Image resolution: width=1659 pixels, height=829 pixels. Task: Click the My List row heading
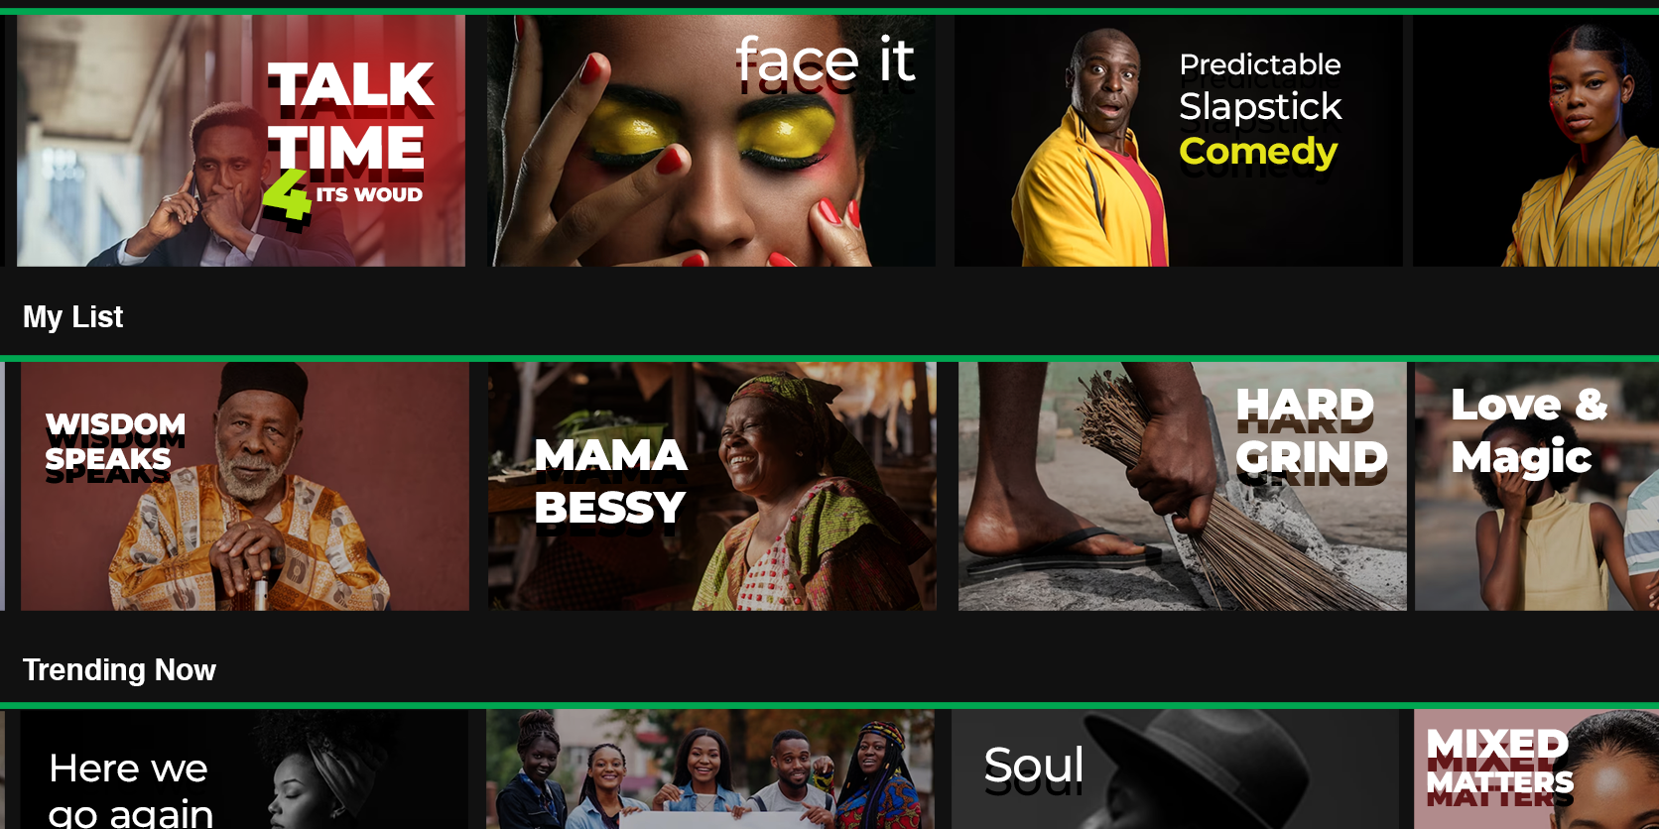[73, 317]
